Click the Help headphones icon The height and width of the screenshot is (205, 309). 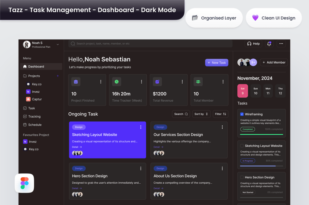tap(249, 44)
